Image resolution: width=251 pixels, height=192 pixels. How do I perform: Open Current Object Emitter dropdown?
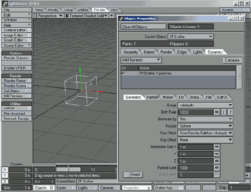[191, 37]
